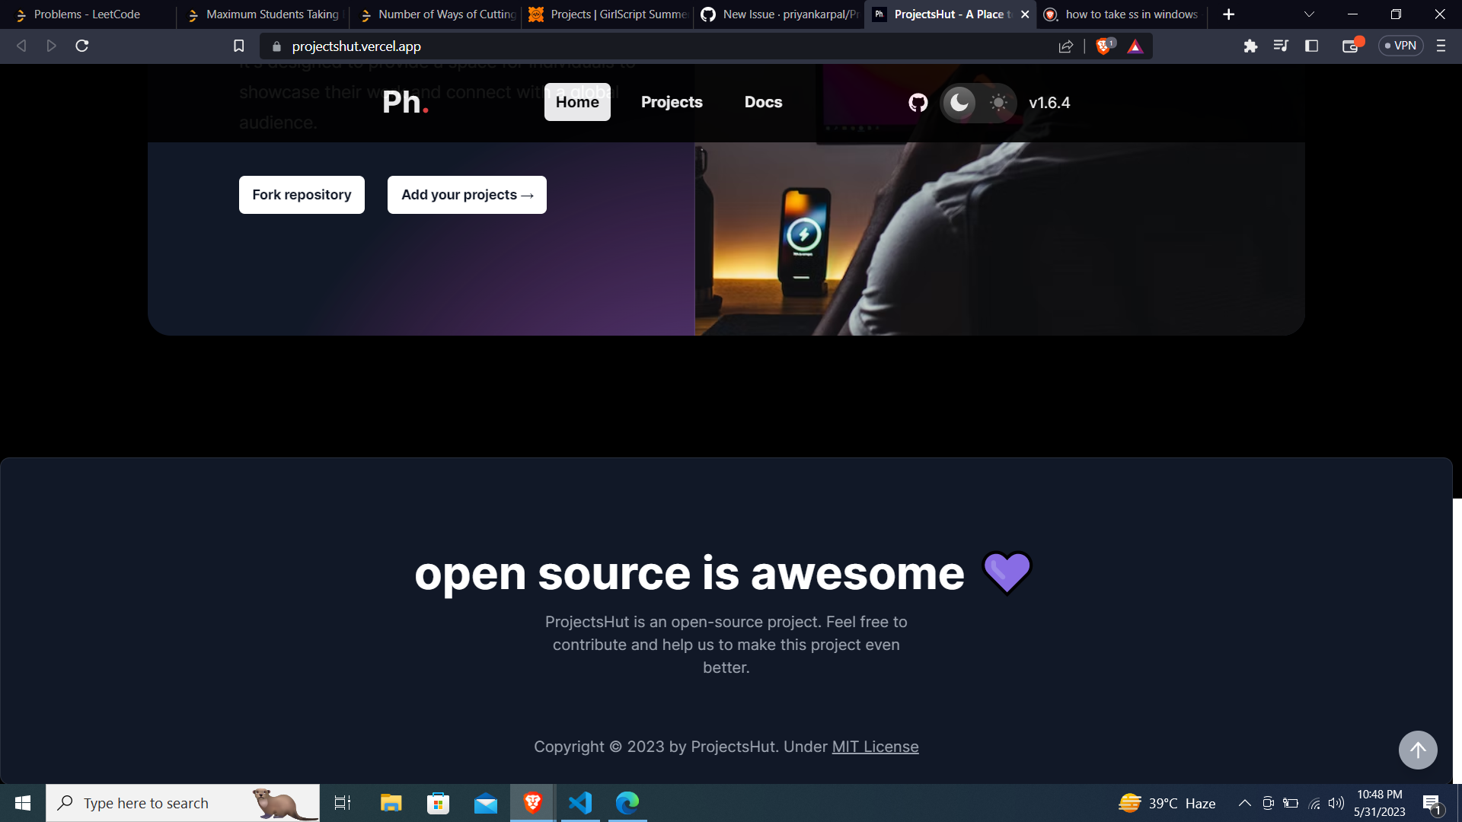This screenshot has height=822, width=1462.
Task: Enable dark mode with moon toggle
Action: pyautogui.click(x=959, y=103)
